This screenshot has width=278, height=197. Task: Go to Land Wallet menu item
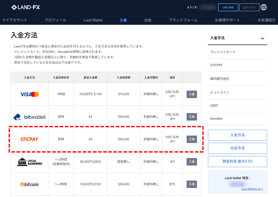(x=93, y=20)
